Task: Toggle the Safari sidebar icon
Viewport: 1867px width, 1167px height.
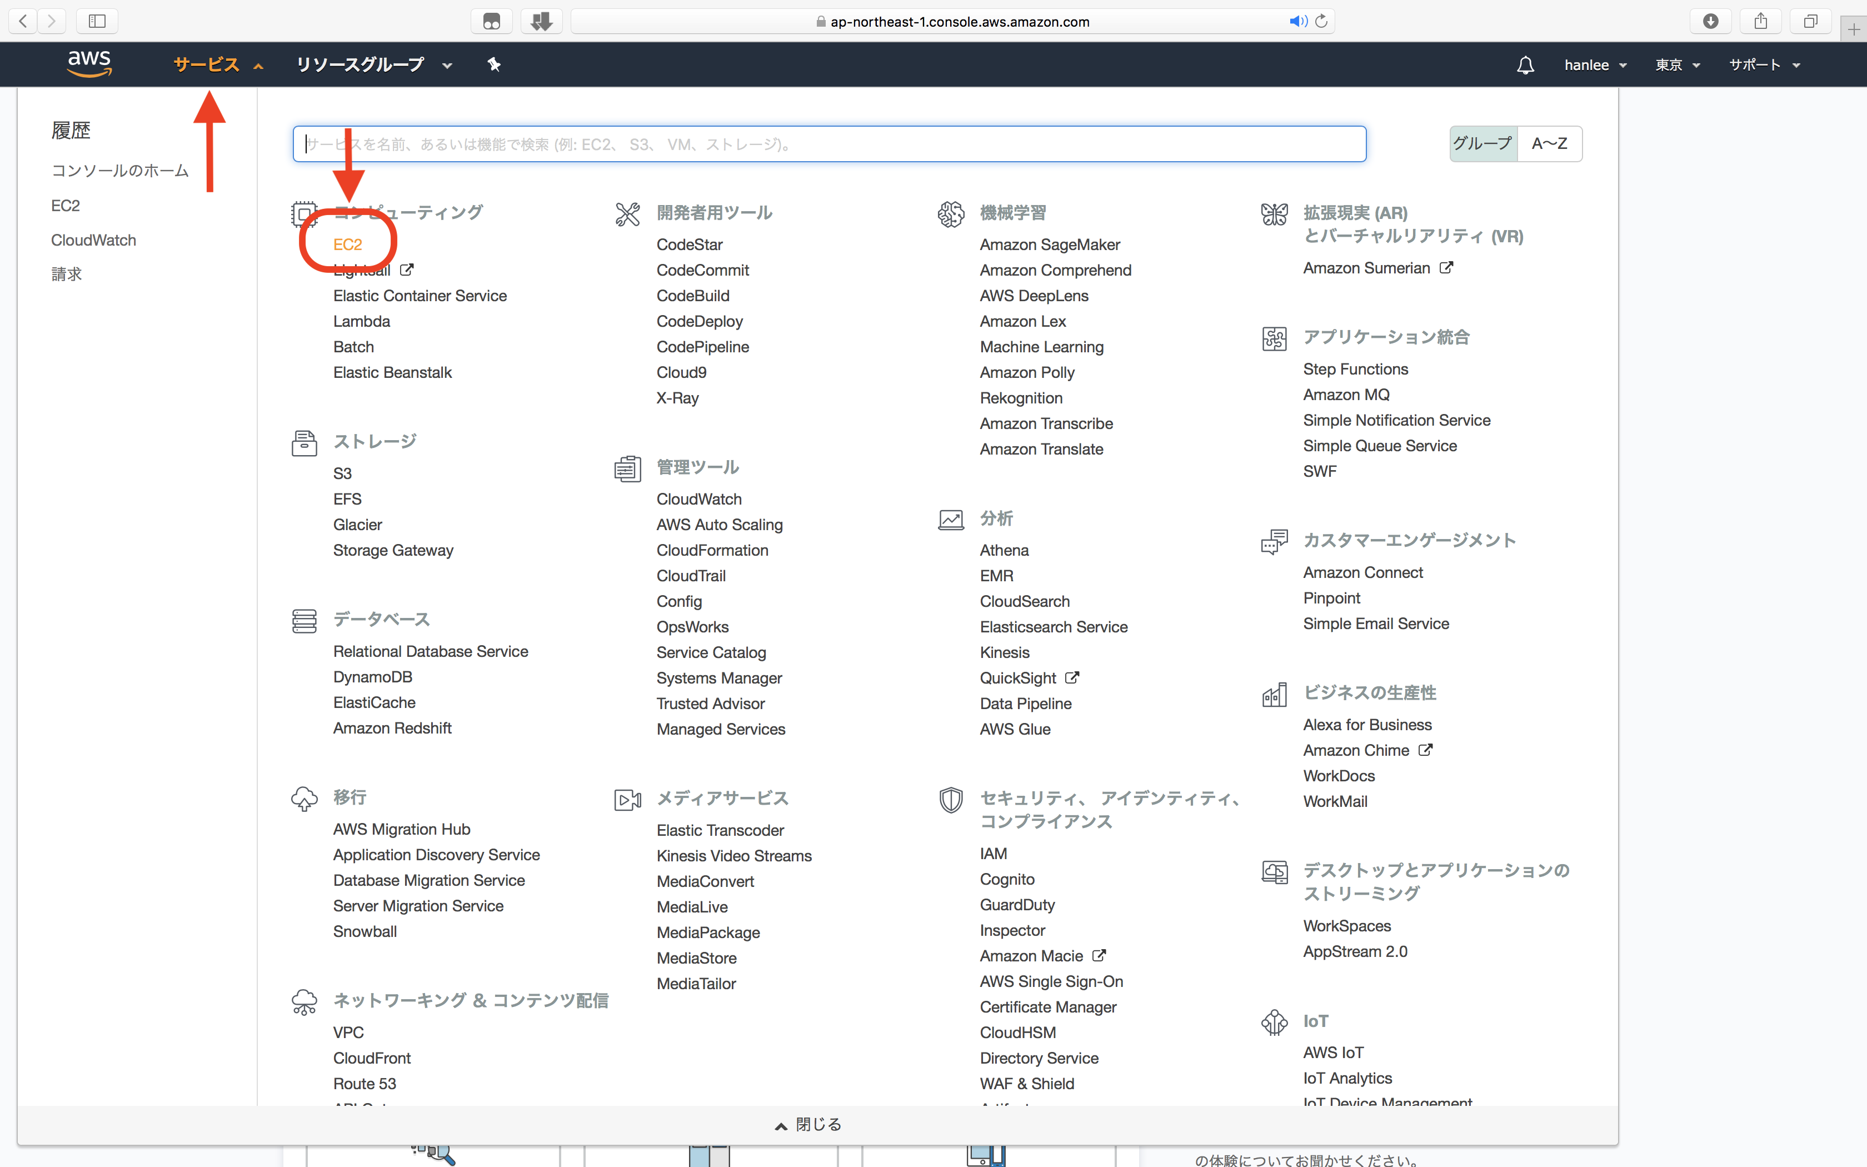Action: coord(97,21)
